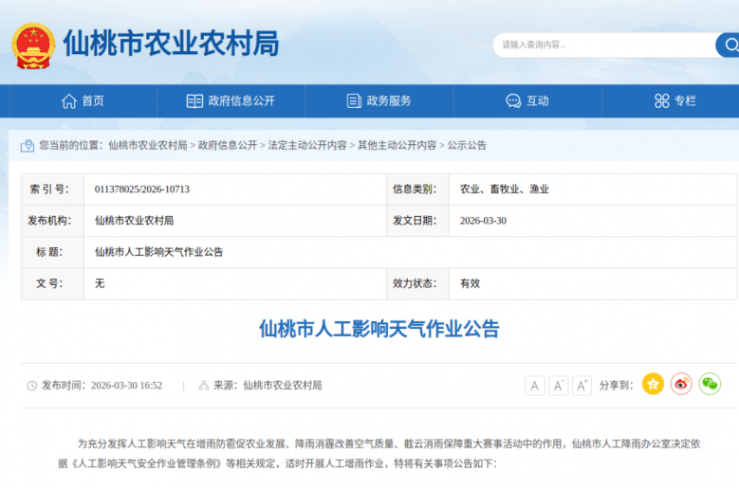Click the national emblem logo
The height and width of the screenshot is (488, 739).
click(x=33, y=45)
